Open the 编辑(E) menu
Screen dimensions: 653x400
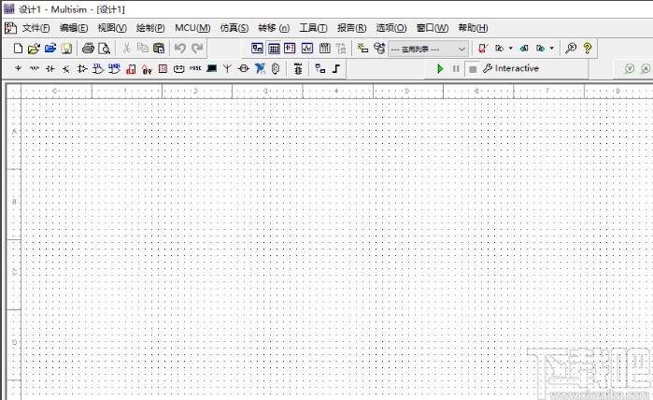74,28
